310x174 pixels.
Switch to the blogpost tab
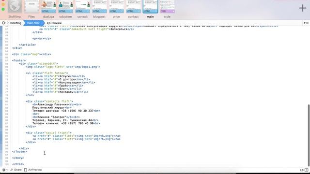[x=99, y=6]
